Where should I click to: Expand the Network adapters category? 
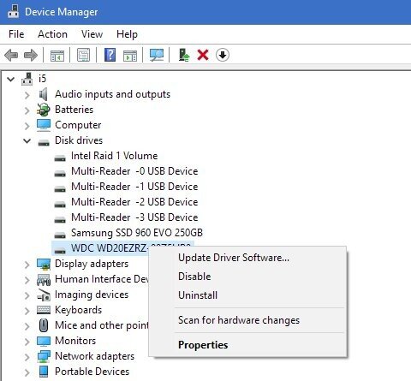(27, 357)
